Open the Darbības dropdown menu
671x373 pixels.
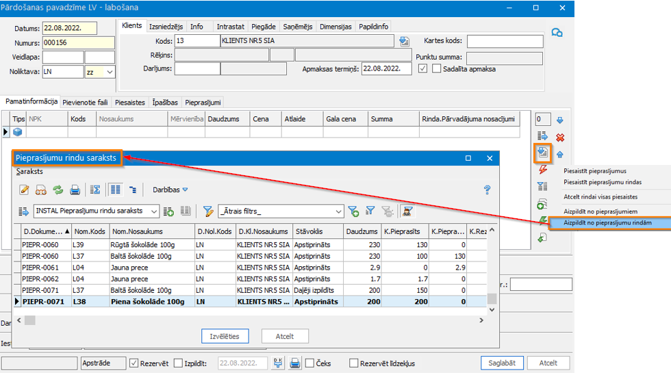tap(170, 190)
